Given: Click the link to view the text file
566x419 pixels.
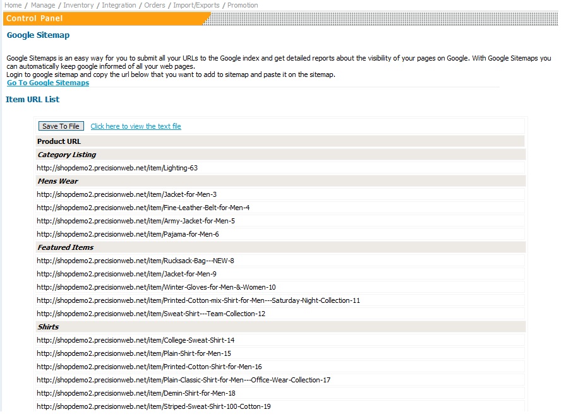Looking at the screenshot, I should 136,126.
